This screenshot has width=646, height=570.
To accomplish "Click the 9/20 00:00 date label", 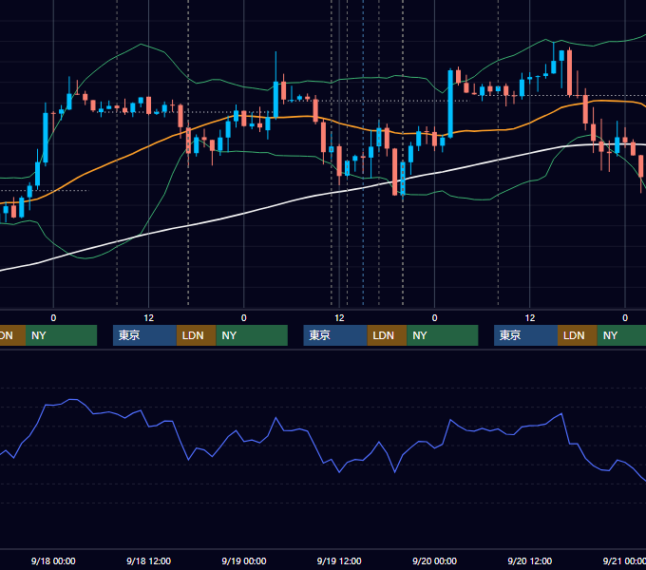I will pyautogui.click(x=434, y=560).
